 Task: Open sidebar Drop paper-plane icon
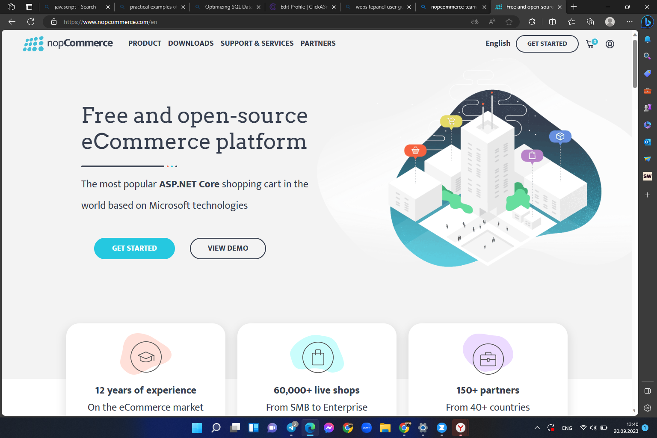(648, 159)
